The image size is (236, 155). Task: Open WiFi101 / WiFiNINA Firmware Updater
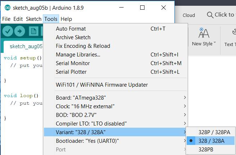[x=115, y=85]
